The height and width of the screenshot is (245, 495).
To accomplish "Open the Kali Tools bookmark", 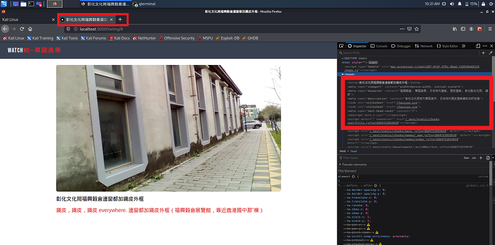I will point(67,38).
